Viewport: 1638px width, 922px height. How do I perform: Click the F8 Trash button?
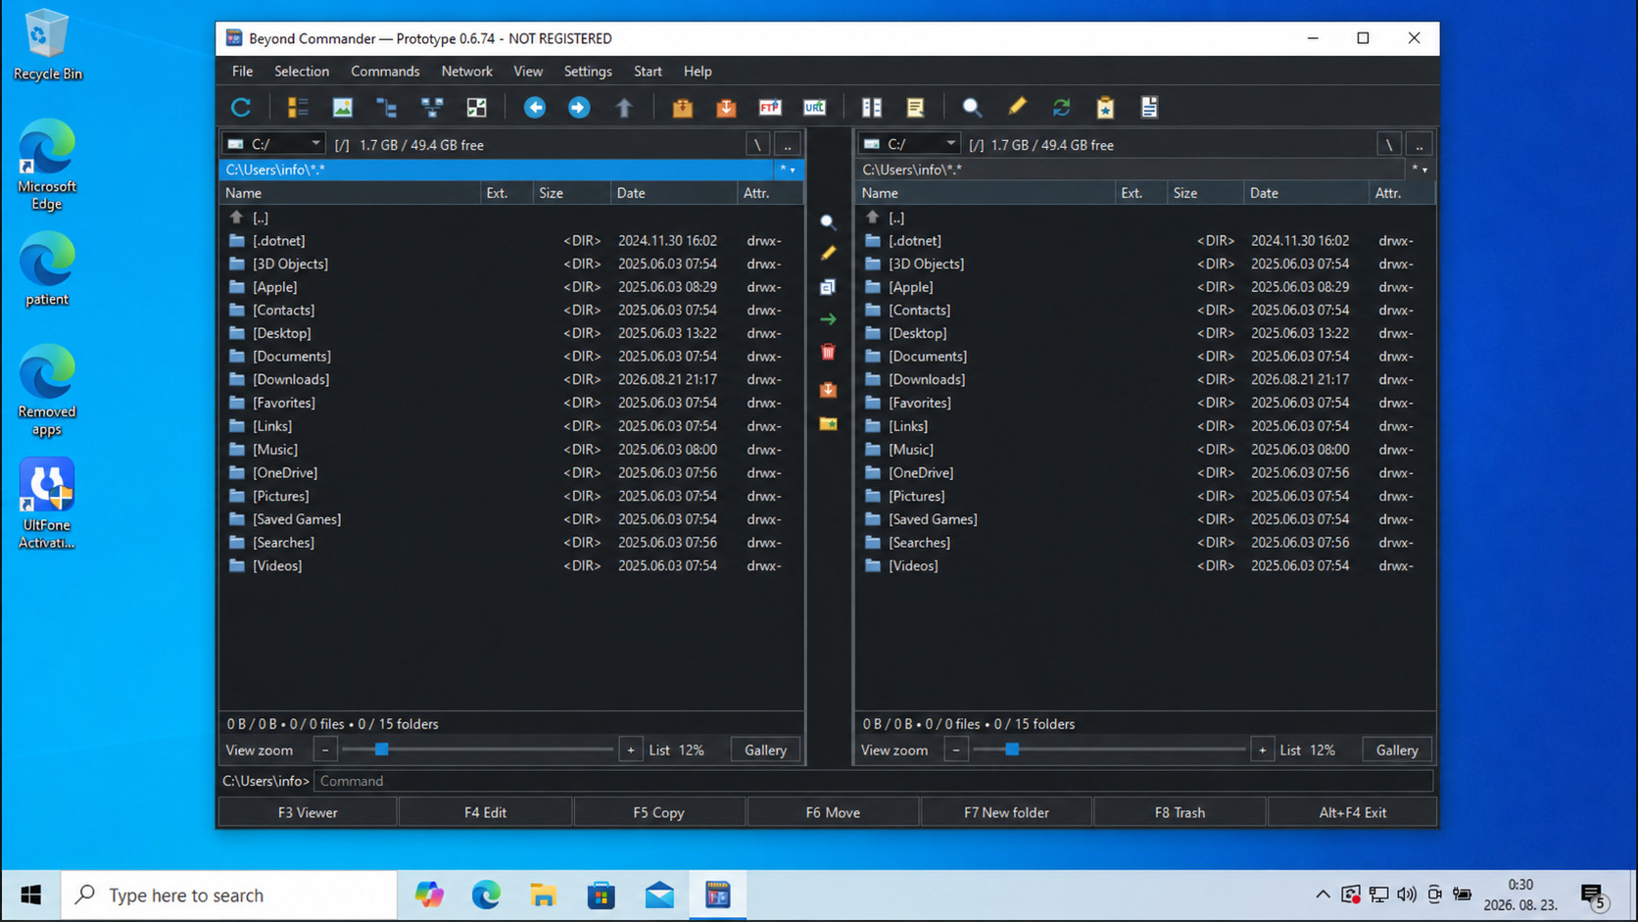click(x=1180, y=812)
